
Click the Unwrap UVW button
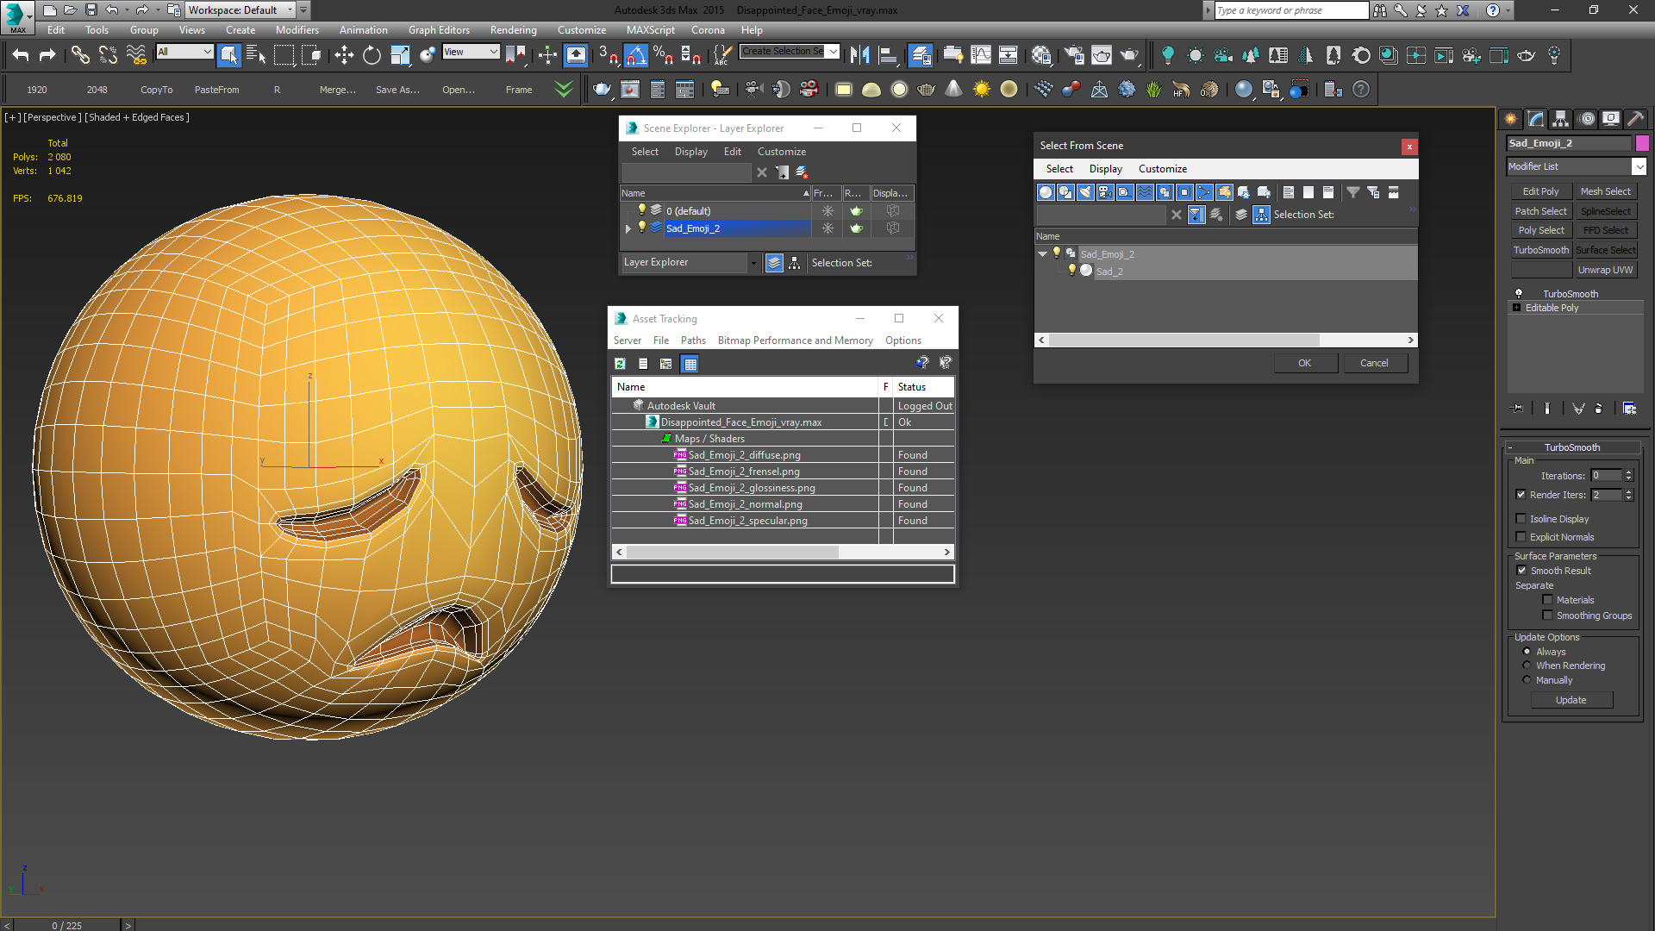pyautogui.click(x=1605, y=270)
